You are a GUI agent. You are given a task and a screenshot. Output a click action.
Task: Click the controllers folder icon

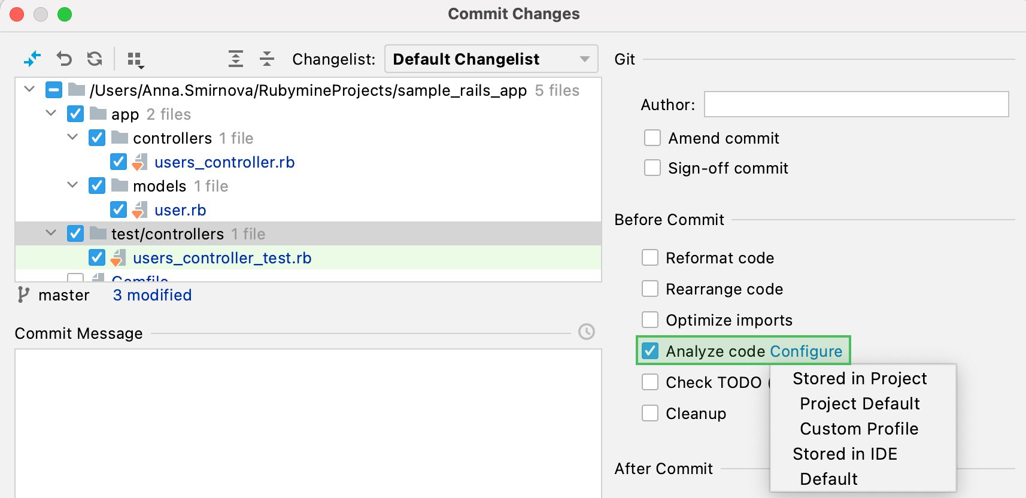[119, 138]
